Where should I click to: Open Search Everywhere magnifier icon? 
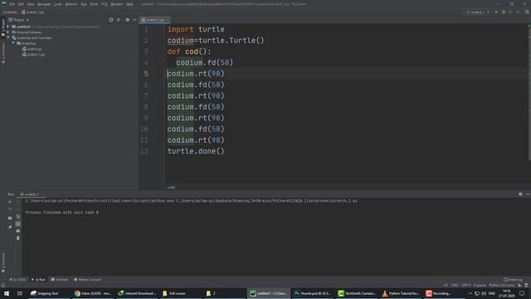pos(527,12)
